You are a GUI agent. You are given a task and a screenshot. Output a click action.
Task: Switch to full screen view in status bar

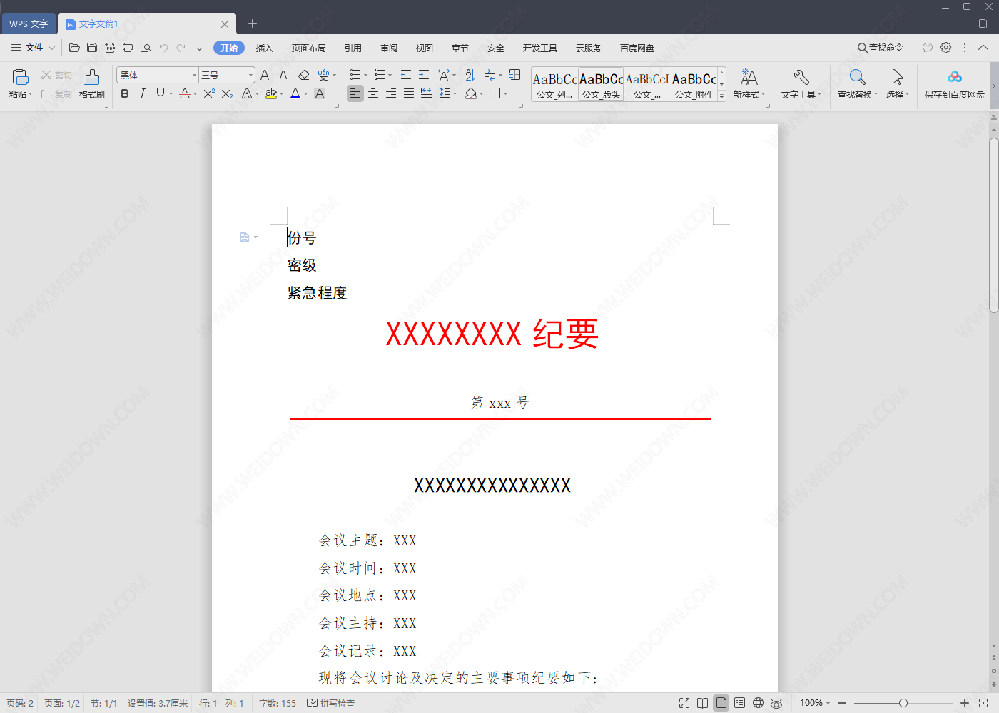pos(684,703)
